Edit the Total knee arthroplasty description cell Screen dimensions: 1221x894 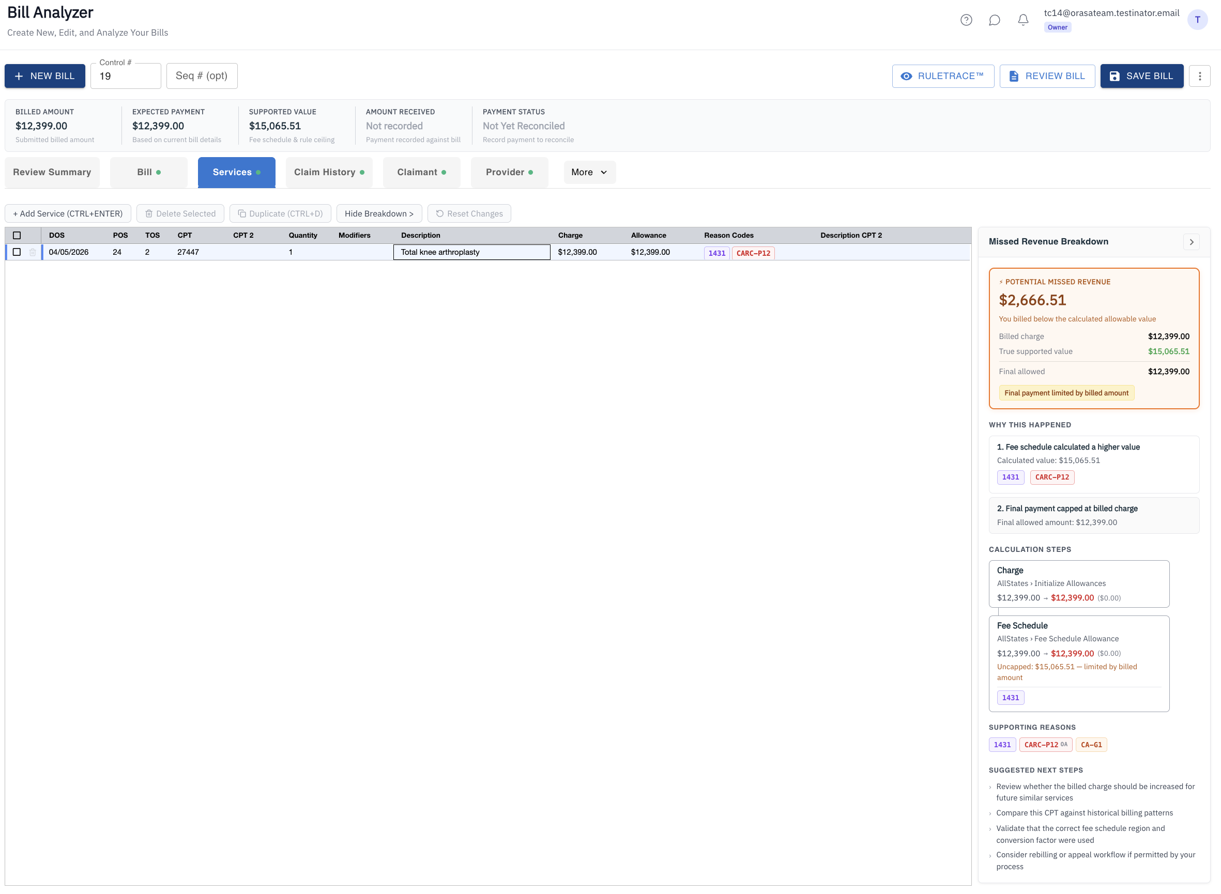coord(471,252)
